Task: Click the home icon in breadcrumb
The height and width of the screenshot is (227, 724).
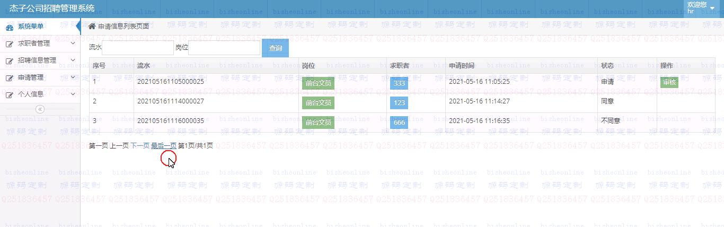Action: point(92,26)
